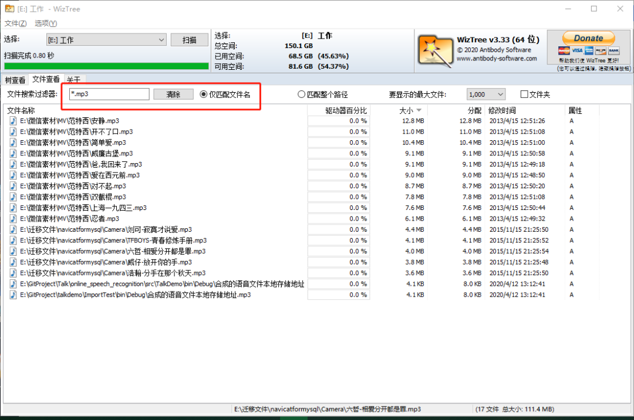The image size is (634, 420).
Task: Click the status bar text 17 文件 总大小: 111.4 MB
Action: pyautogui.click(x=515, y=409)
